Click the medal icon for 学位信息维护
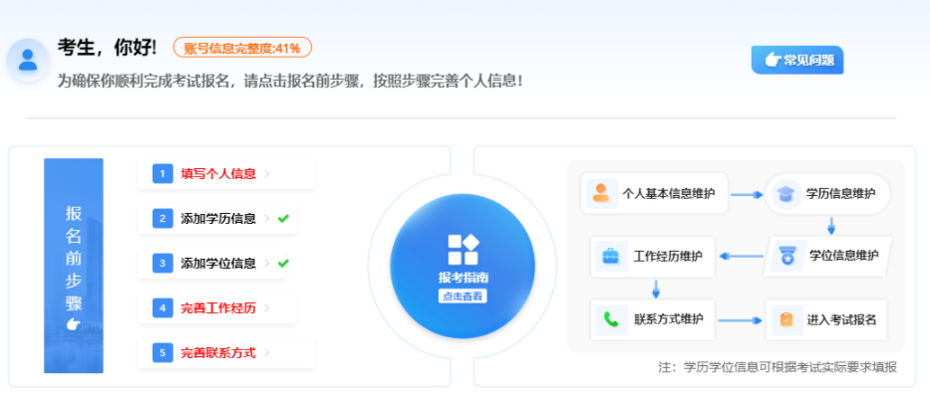Image resolution: width=930 pixels, height=395 pixels. click(x=787, y=256)
